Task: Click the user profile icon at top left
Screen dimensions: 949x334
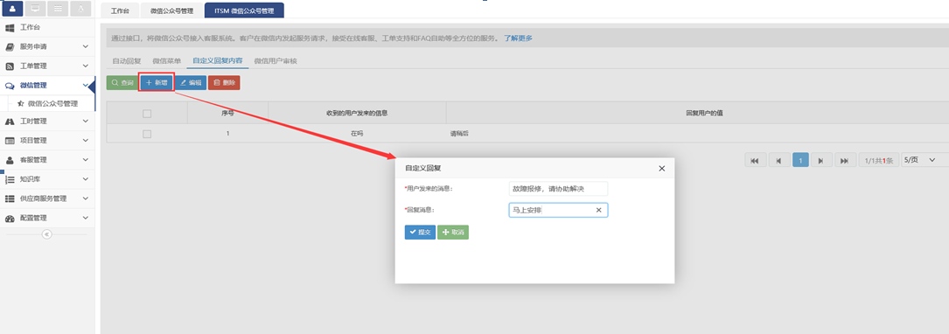Action: pos(13,9)
